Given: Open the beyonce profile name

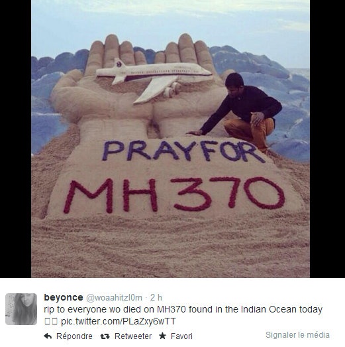Looking at the screenshot, I should point(64,297).
